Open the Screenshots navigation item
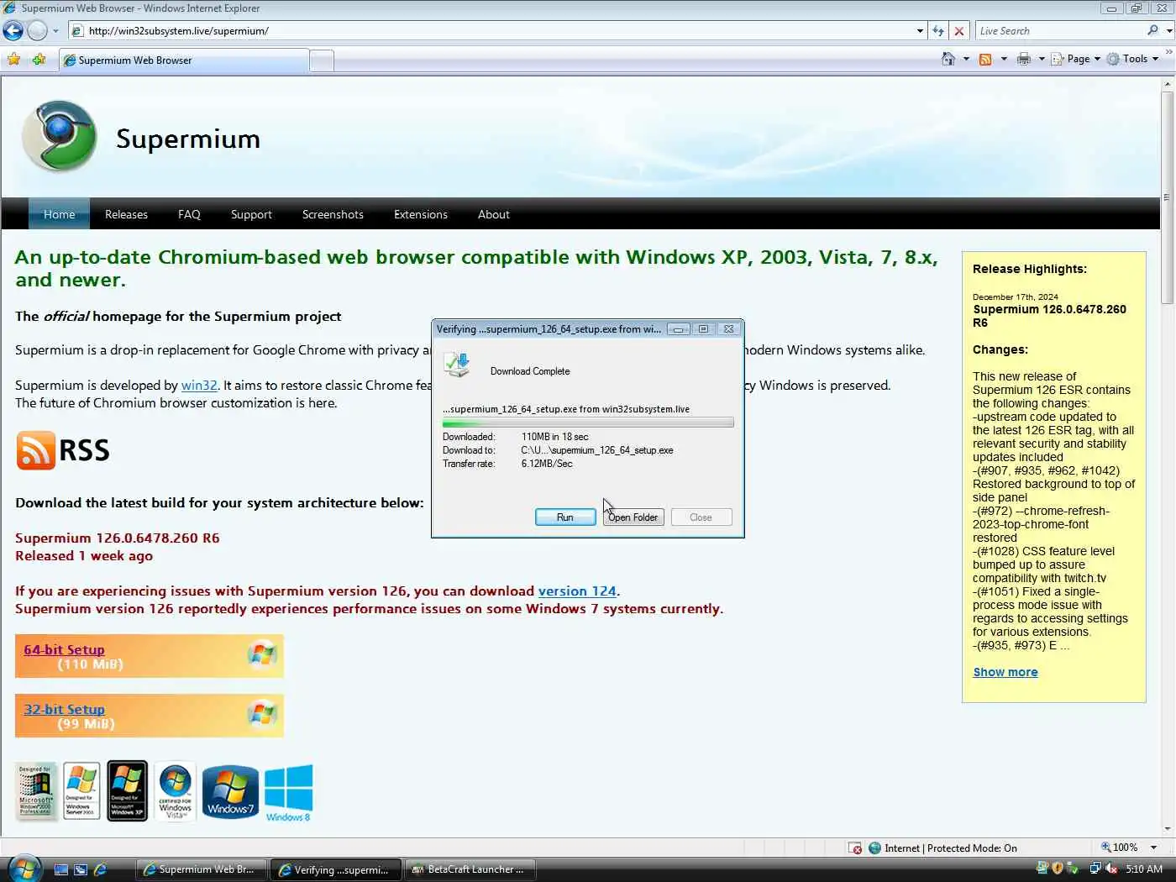Image resolution: width=1176 pixels, height=882 pixels. click(333, 214)
